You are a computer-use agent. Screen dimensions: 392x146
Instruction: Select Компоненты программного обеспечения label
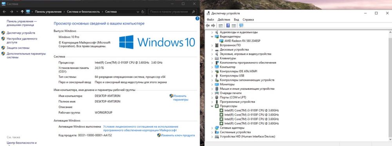pos(248,63)
